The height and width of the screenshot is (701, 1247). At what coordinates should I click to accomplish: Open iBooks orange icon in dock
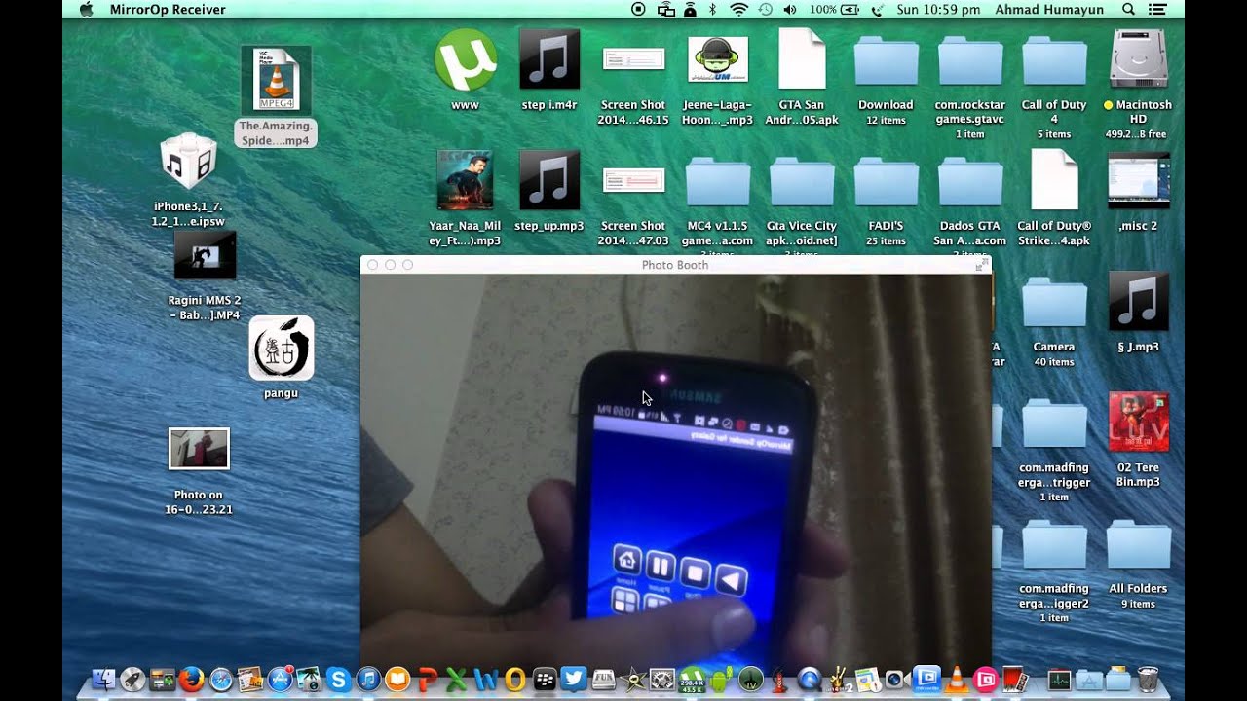(397, 680)
